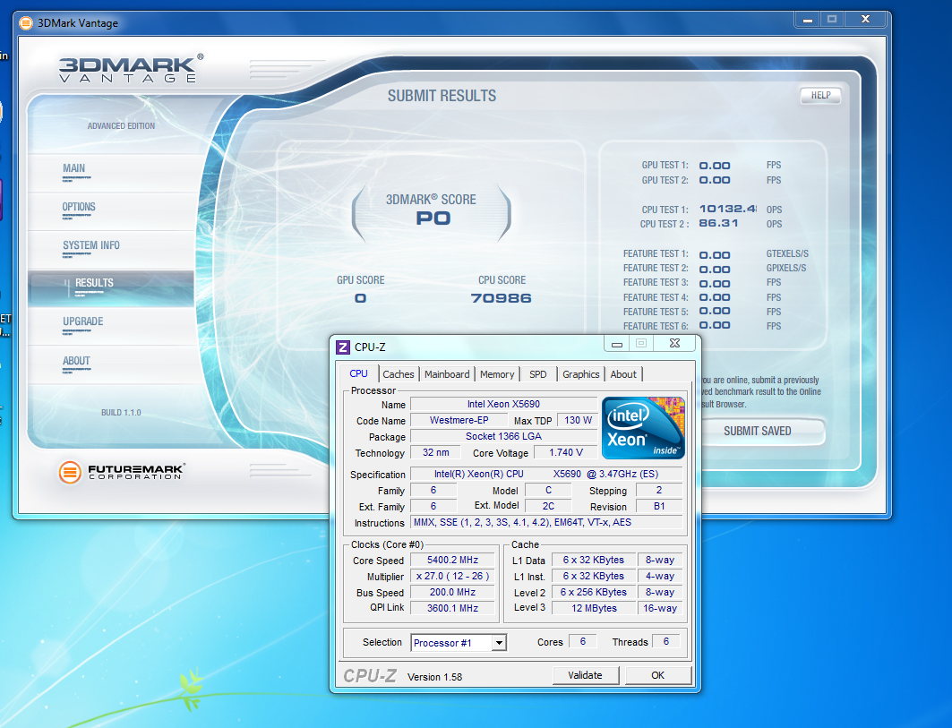
Task: Click the Multiplier value x 27.0
Action: tap(452, 576)
